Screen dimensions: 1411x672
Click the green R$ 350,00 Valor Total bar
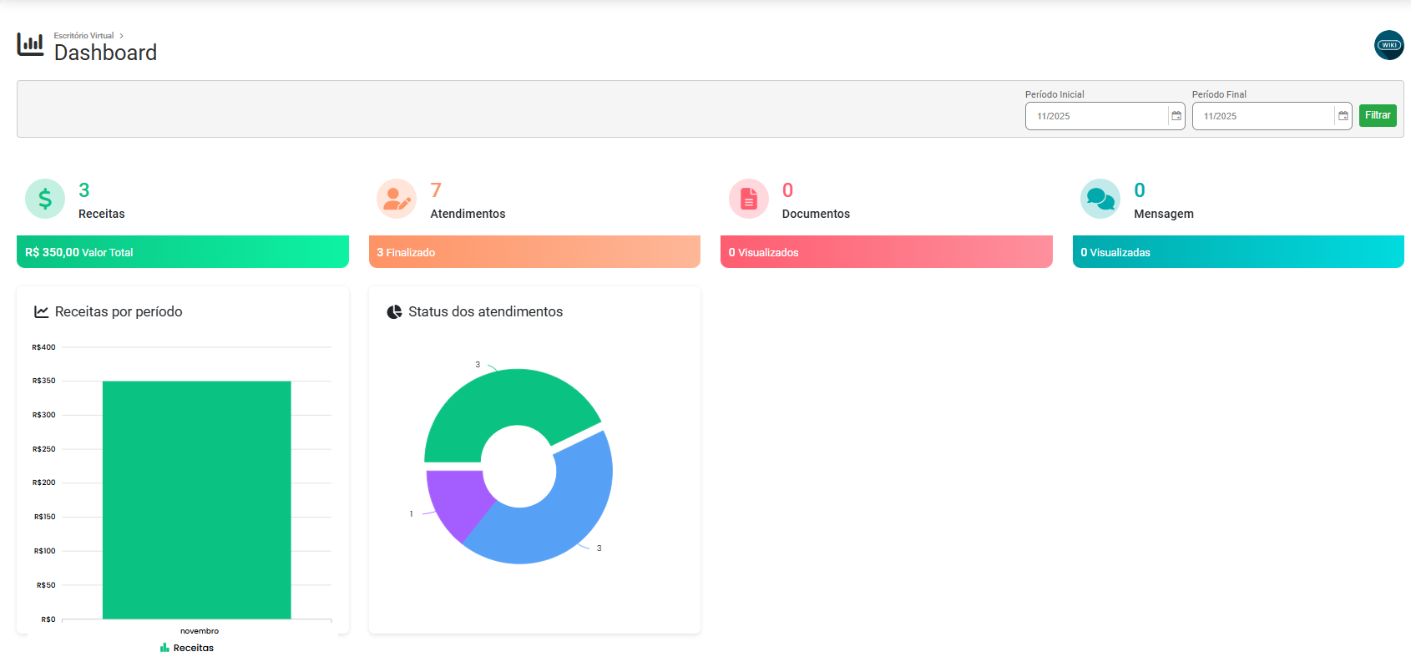[x=183, y=252]
